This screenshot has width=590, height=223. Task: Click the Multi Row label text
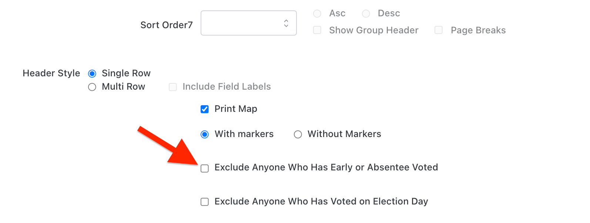point(123,87)
